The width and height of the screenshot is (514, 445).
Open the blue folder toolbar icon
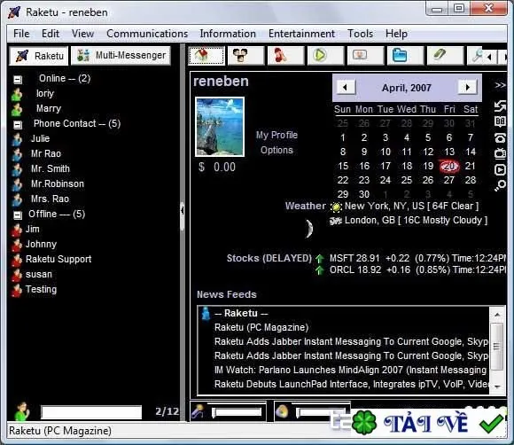(x=406, y=56)
